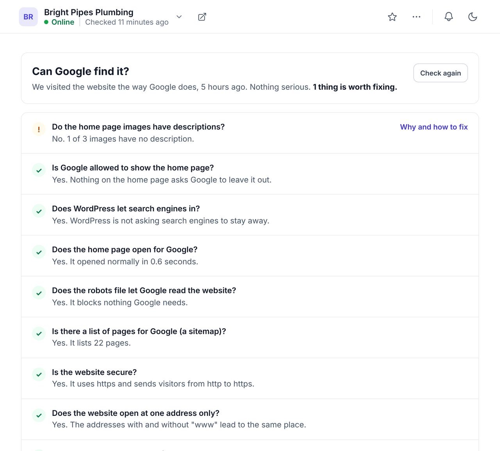Open the website in a new tab icon
This screenshot has width=500, height=451.
(202, 17)
